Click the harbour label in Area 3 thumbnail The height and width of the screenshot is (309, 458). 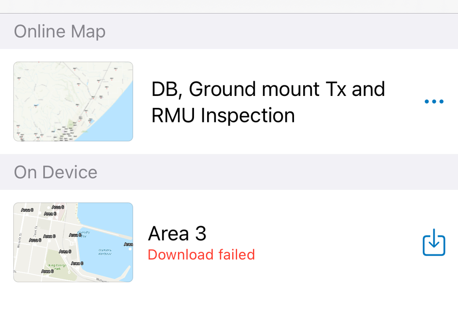click(104, 252)
